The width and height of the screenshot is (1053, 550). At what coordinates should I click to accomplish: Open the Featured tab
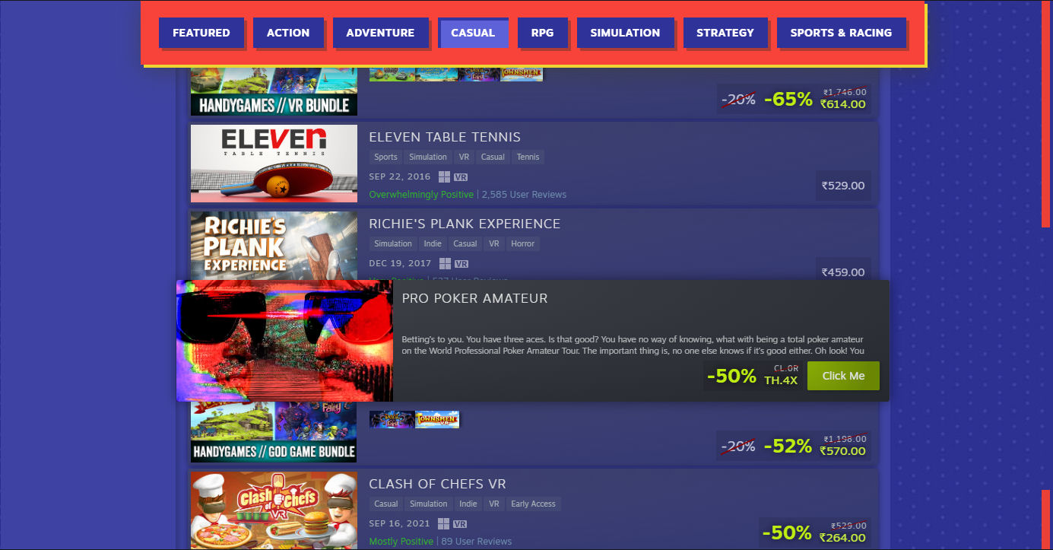pos(201,33)
